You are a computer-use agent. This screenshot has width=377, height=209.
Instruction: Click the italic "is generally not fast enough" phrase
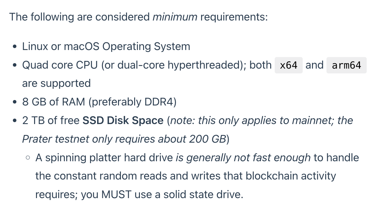pyautogui.click(x=243, y=158)
